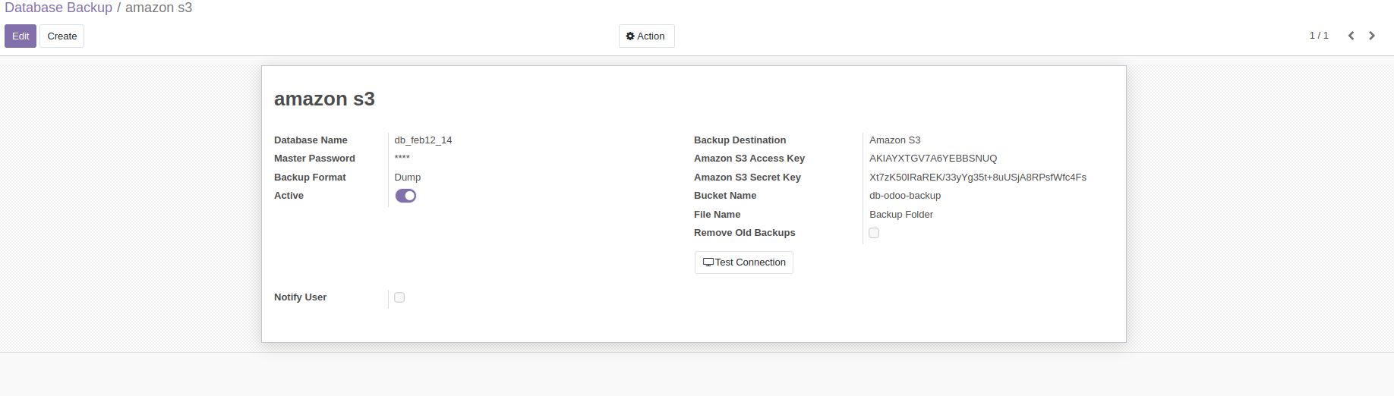Go to the previous record arrow
1394x396 pixels.
coord(1351,36)
